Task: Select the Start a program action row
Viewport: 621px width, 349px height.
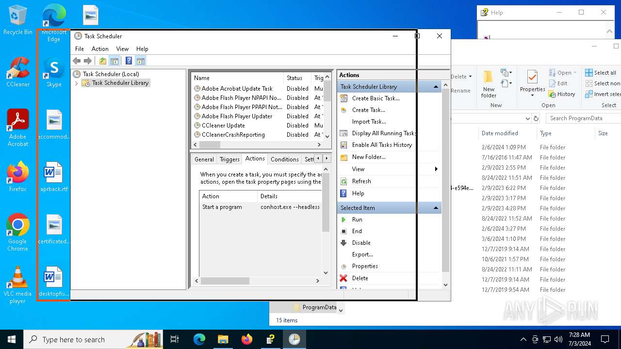Action: tap(261, 207)
